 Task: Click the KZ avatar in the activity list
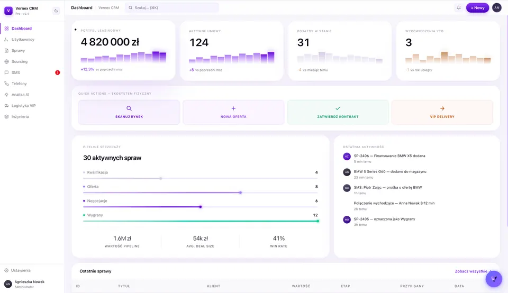[x=347, y=157]
